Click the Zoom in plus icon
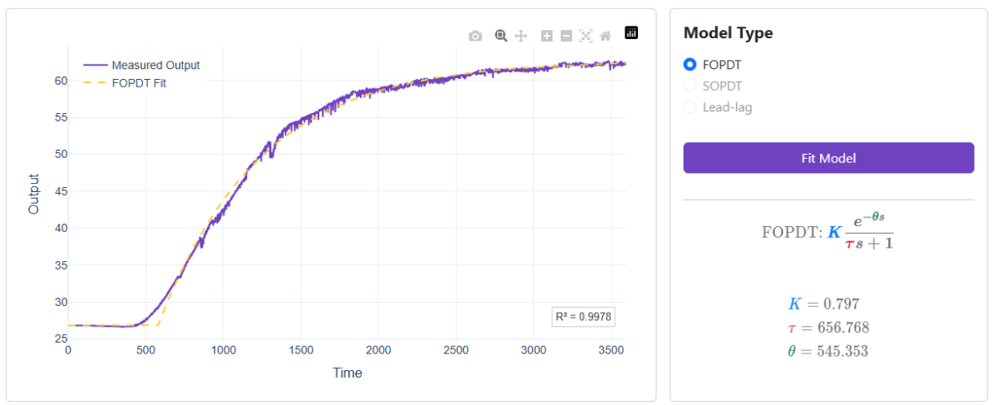Viewport: 993px width, 405px height. [x=546, y=36]
